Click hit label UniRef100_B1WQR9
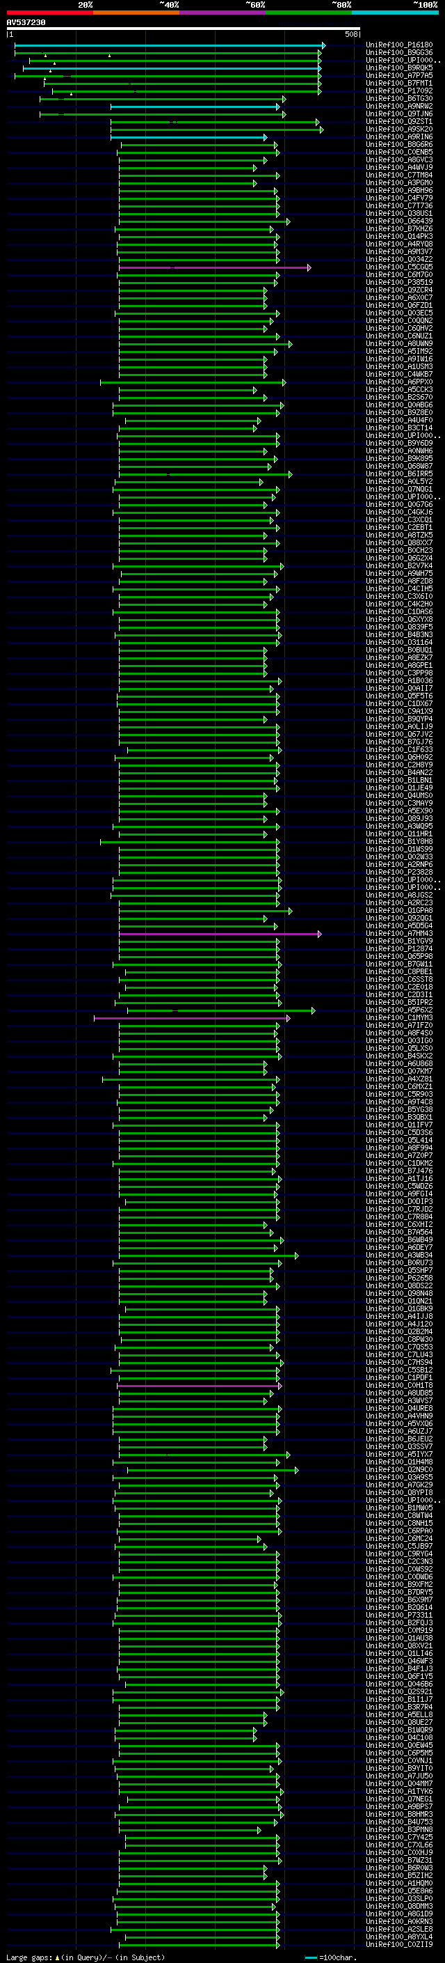The width and height of the screenshot is (445, 1963). click(398, 1730)
